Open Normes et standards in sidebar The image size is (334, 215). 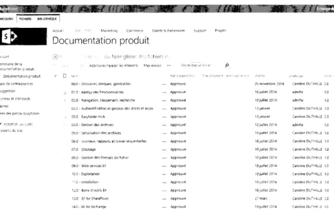[15, 99]
